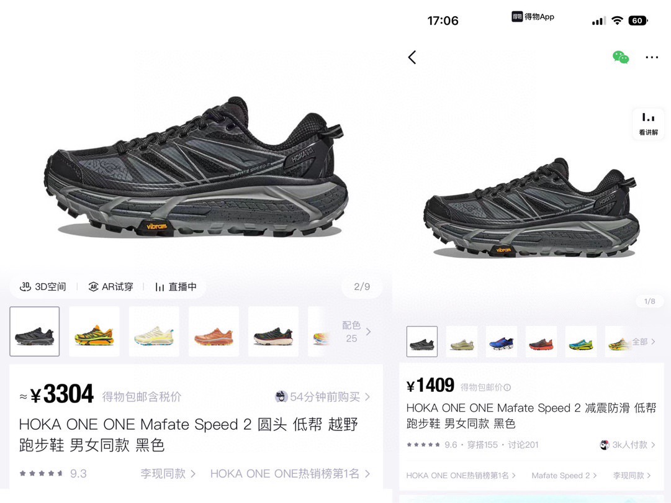Select the orange colorway thumbnail
The width and height of the screenshot is (671, 503).
(x=214, y=332)
